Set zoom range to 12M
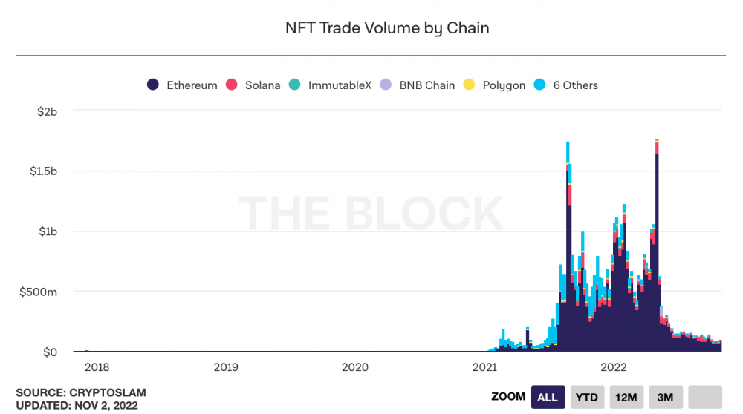 (627, 397)
